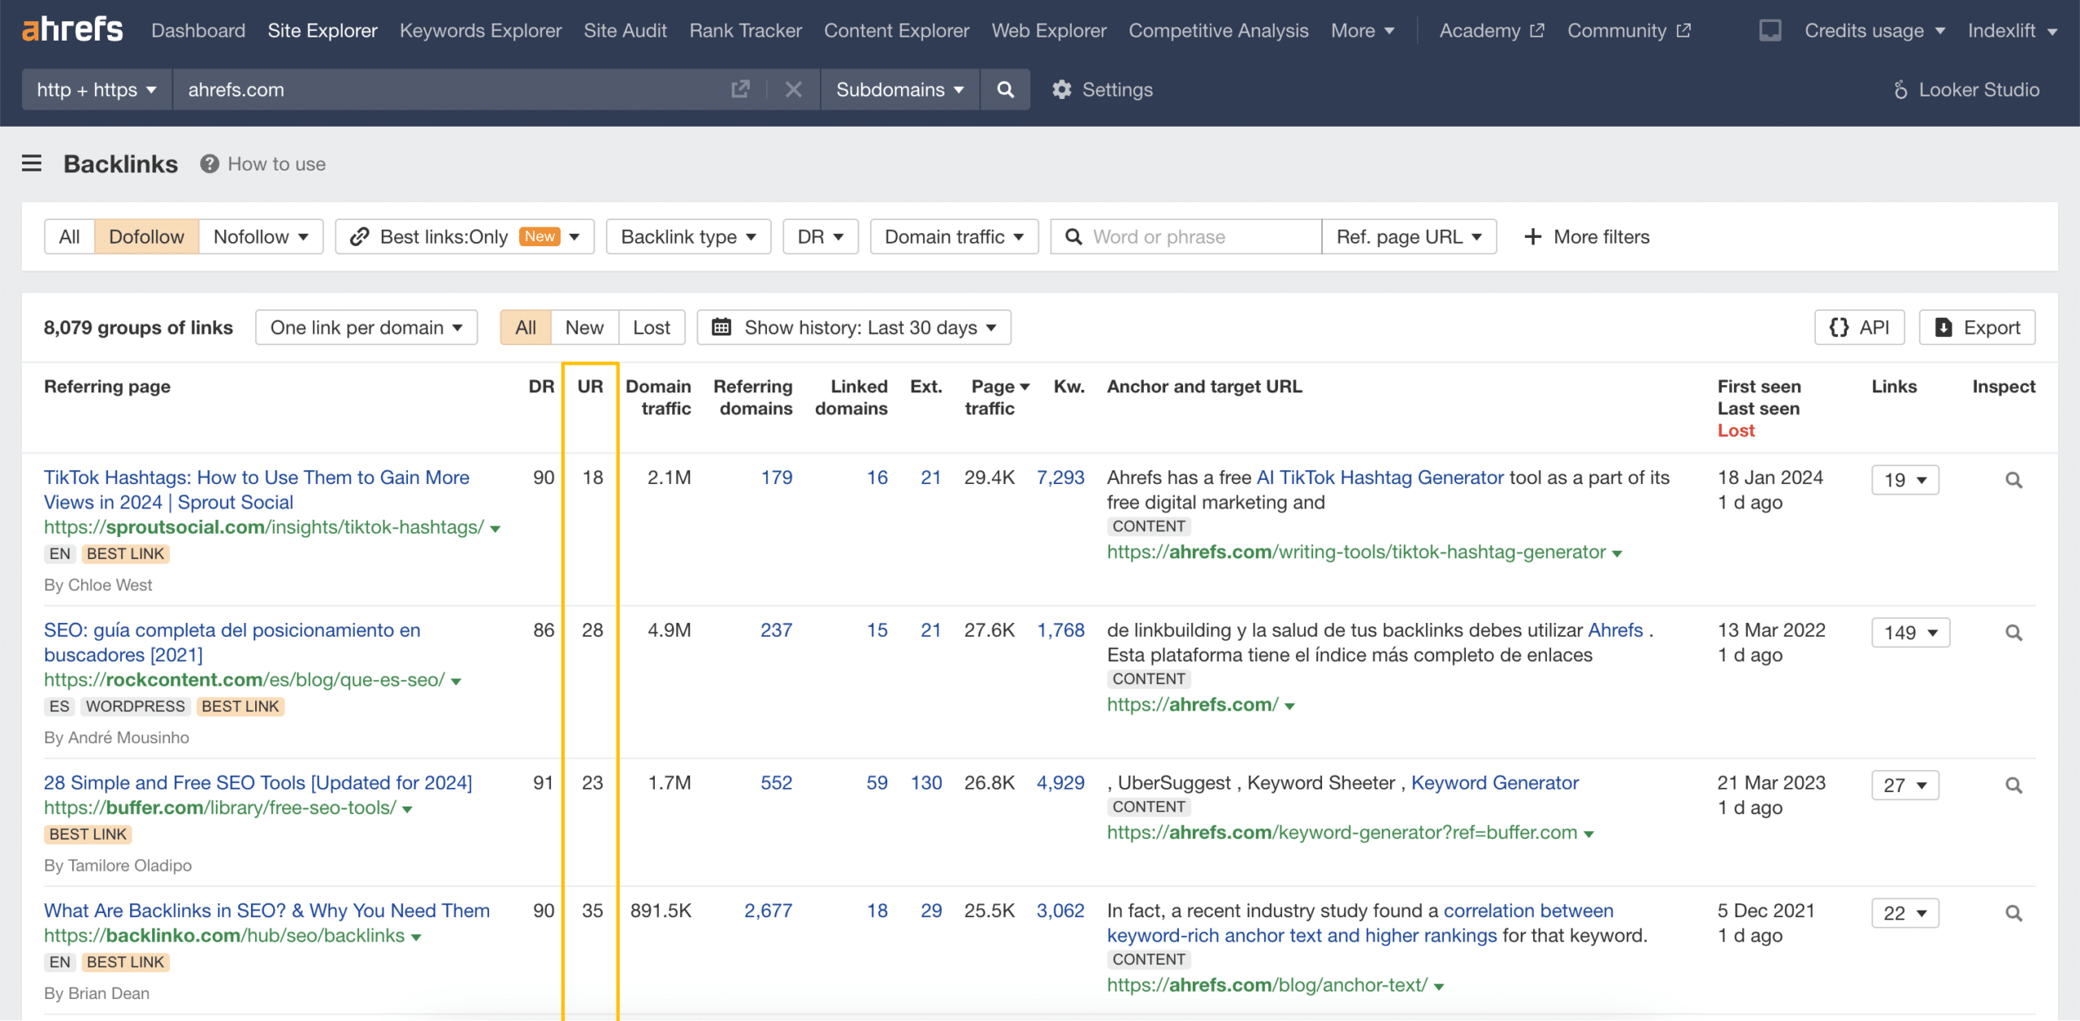Inspect the Sprout Social backlink row
The image size is (2080, 1021).
coord(2013,480)
